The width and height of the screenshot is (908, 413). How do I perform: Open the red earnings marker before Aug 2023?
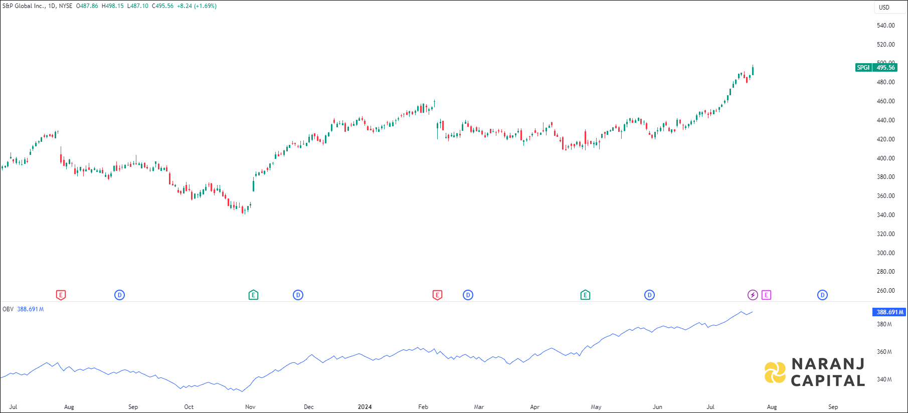click(61, 295)
